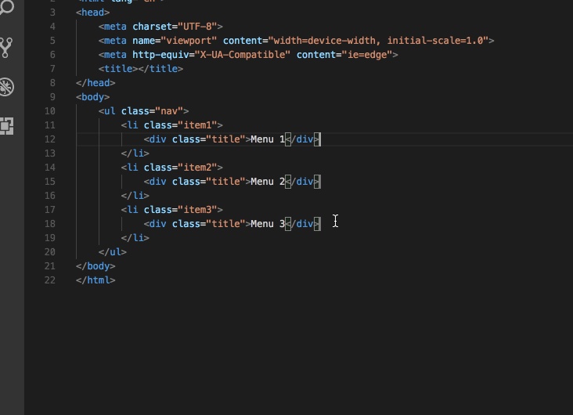This screenshot has height=415, width=573.
Task: Click the "charset" attribute on line 4
Action: [152, 27]
